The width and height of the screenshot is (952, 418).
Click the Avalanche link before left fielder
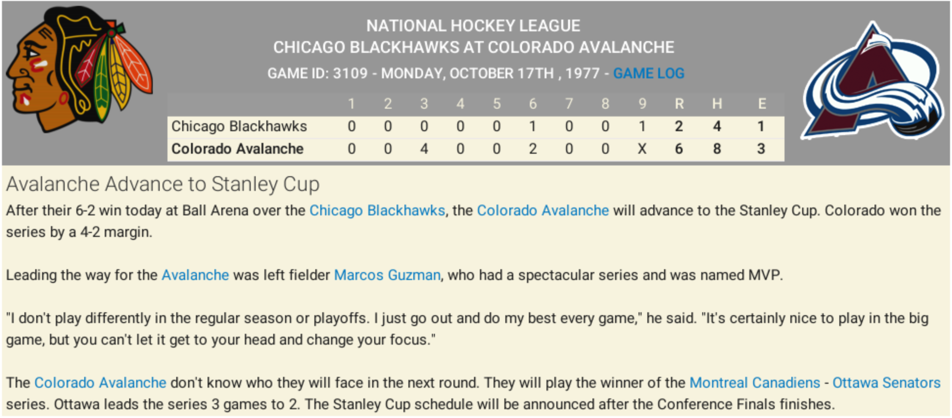195,275
